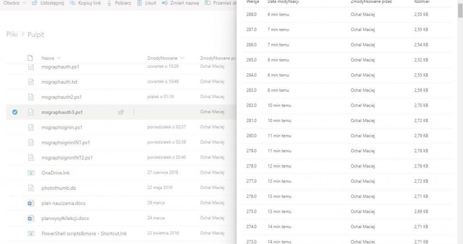The image size is (463, 244).
Task: Go to Pliki in the breadcrumb
Action: point(11,35)
